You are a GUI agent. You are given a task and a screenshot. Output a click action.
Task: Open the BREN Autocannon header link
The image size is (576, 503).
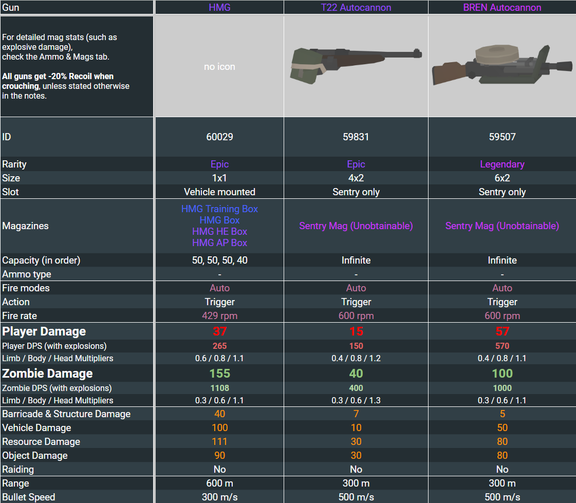coord(502,8)
